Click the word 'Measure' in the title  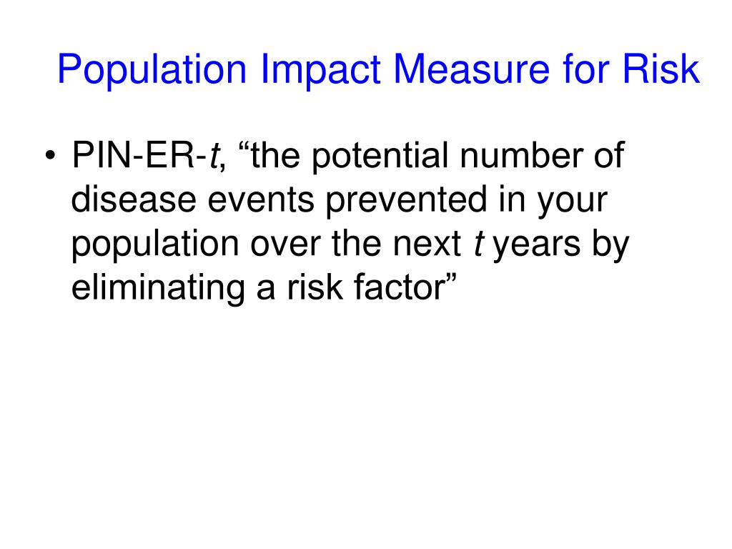(x=472, y=69)
